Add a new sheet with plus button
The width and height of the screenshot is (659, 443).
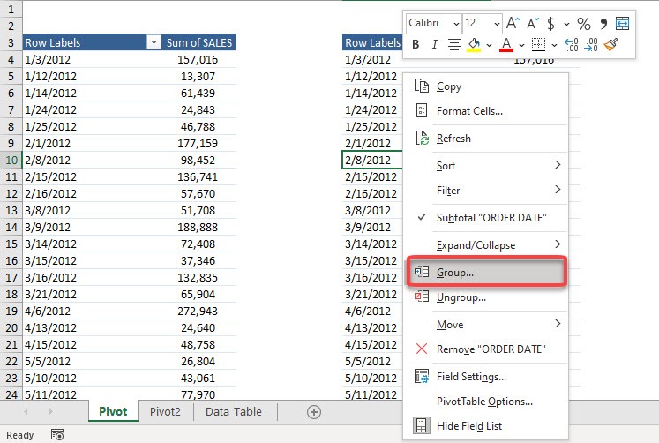coord(314,412)
